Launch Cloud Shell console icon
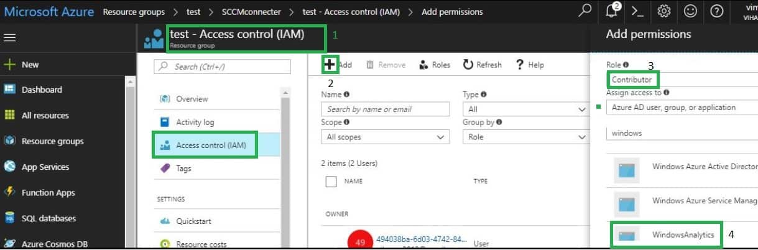Screen dimensions: 758x250 639,11
